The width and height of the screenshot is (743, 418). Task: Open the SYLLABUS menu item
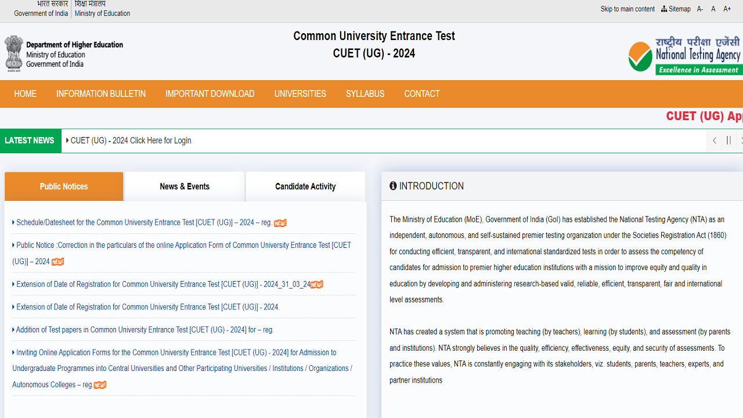click(365, 93)
